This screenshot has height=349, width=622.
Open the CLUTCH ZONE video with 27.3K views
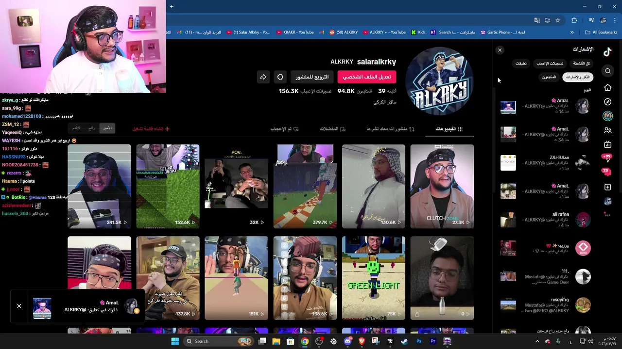coord(442,186)
